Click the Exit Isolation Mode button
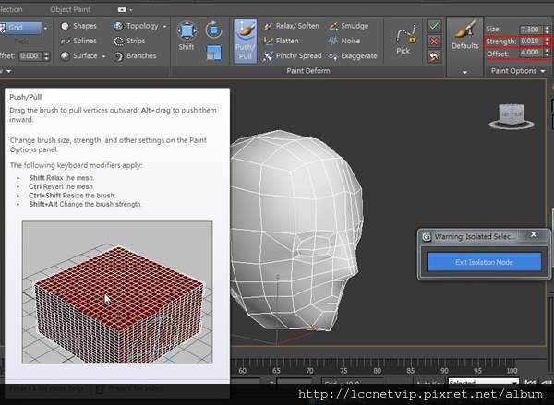554x405 pixels. pos(483,262)
